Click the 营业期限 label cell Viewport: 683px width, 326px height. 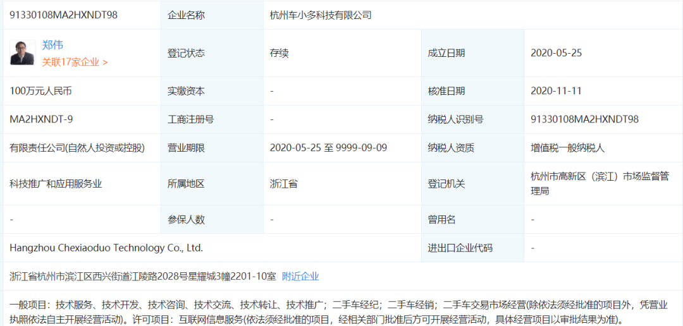(212, 148)
